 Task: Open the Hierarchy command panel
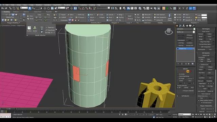183,26
